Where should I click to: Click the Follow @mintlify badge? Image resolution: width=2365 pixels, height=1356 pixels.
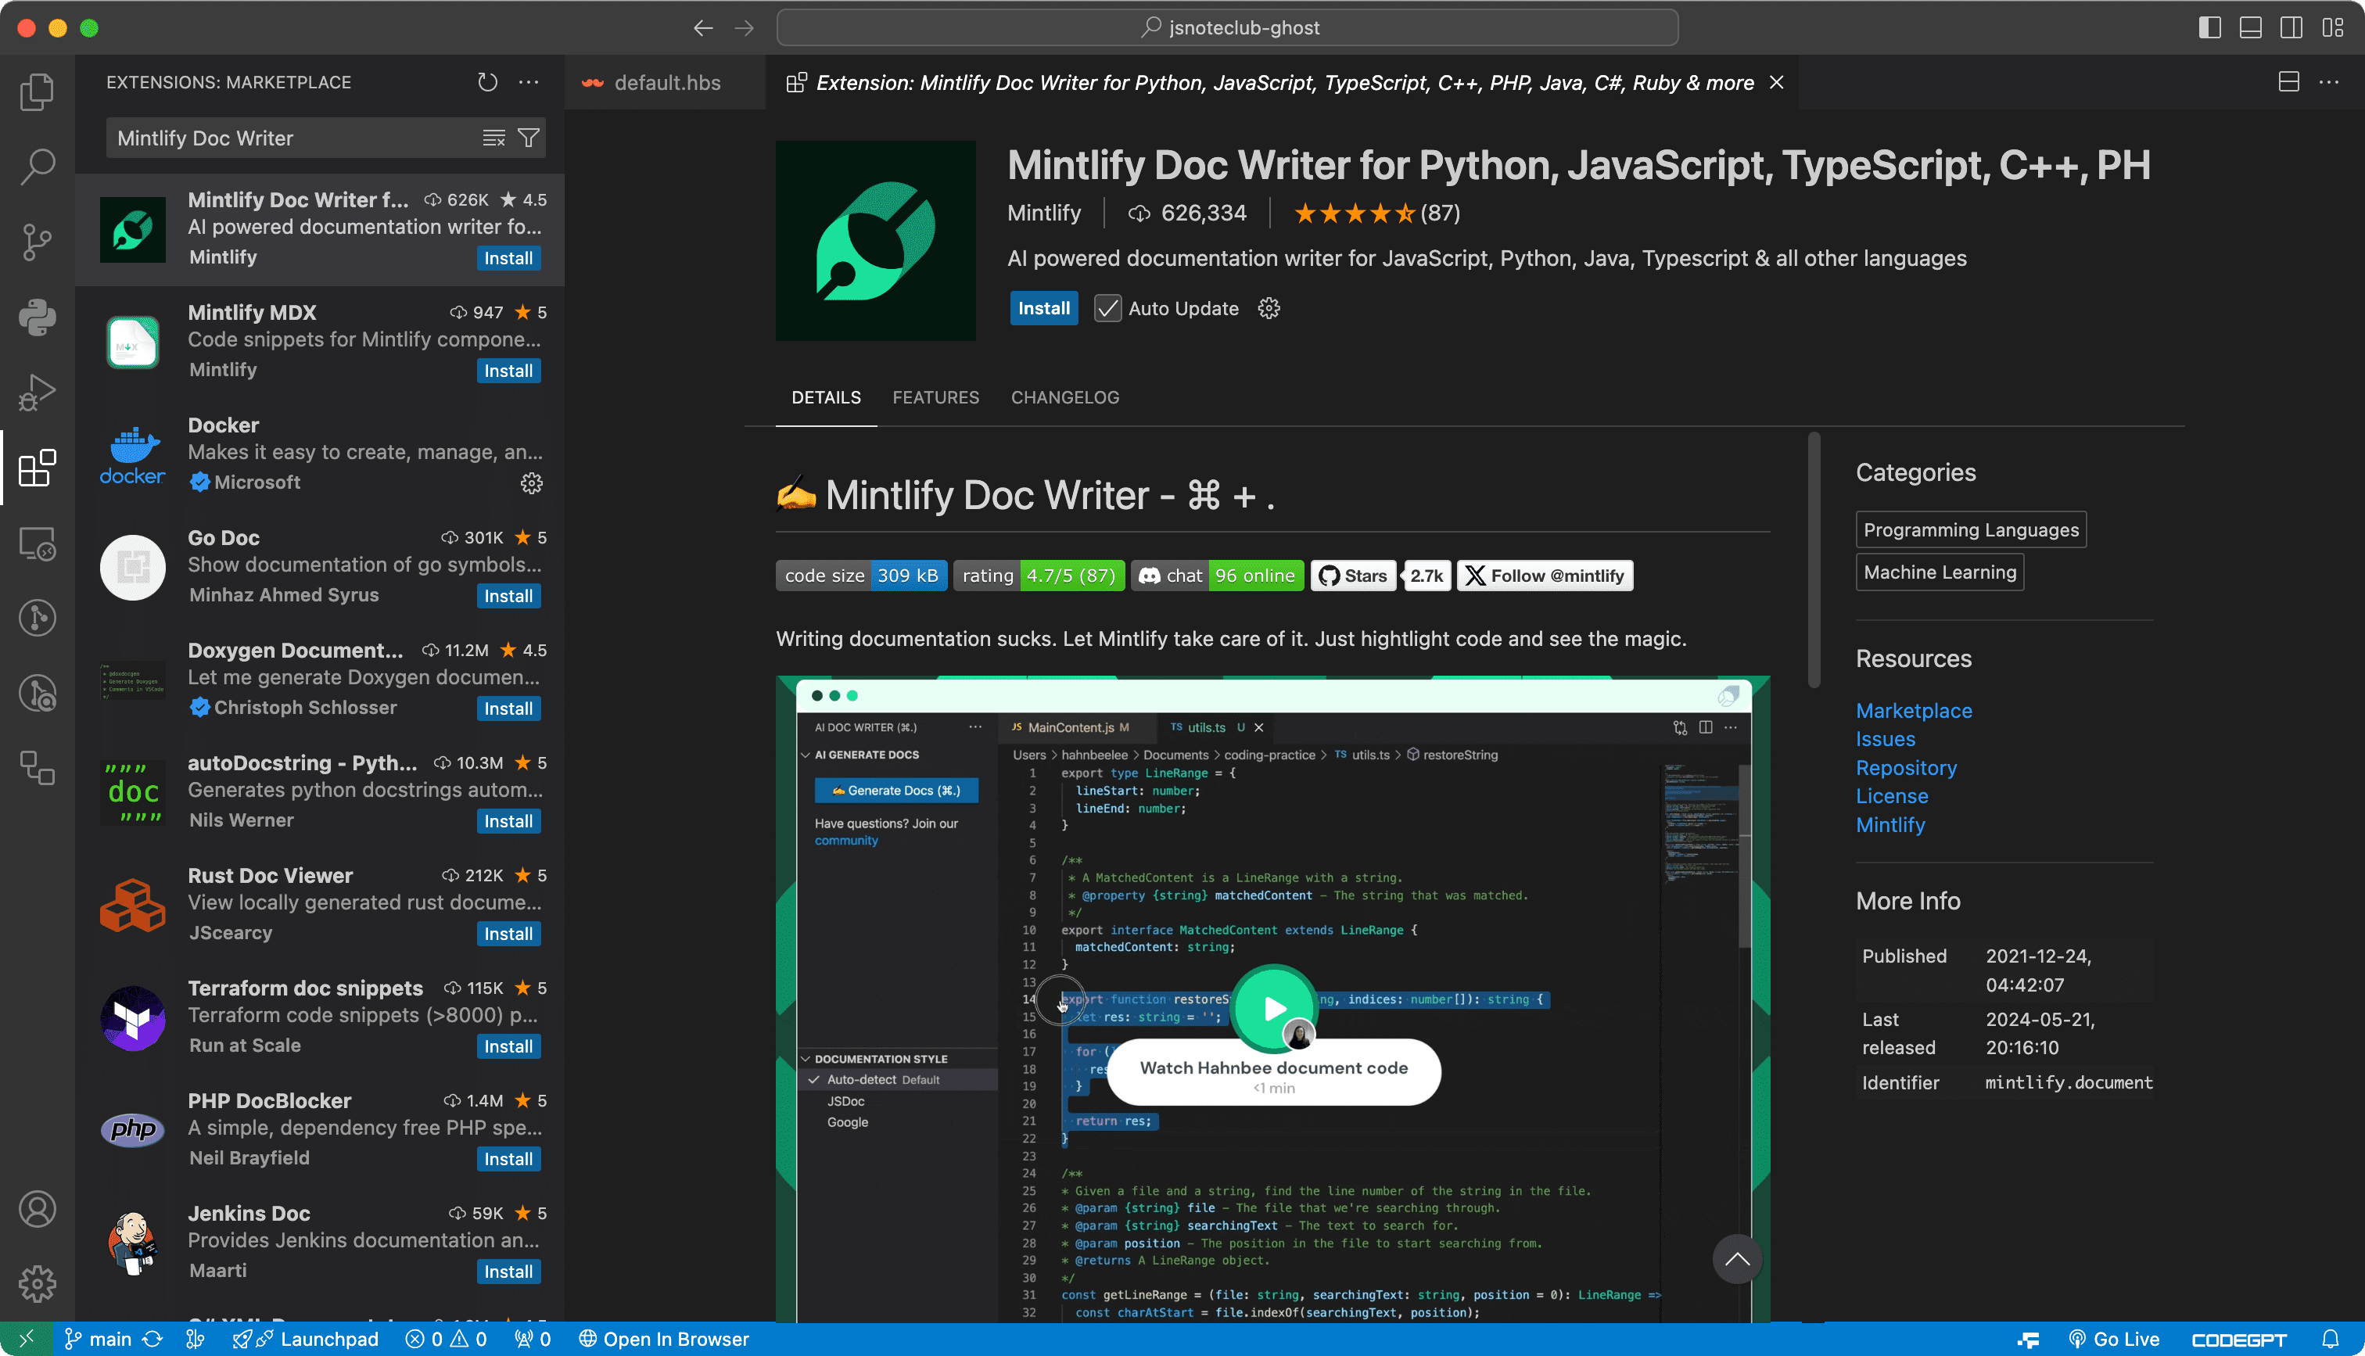1545,576
